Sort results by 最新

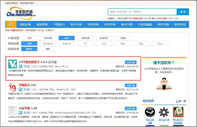48,49
